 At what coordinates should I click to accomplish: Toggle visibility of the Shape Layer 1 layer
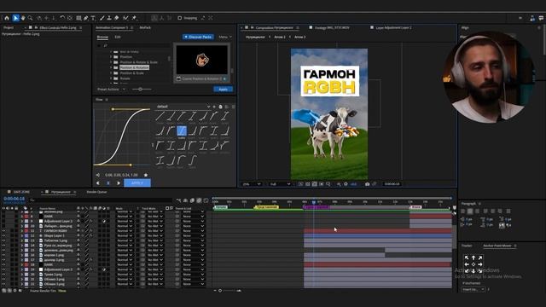pyautogui.click(x=3, y=235)
